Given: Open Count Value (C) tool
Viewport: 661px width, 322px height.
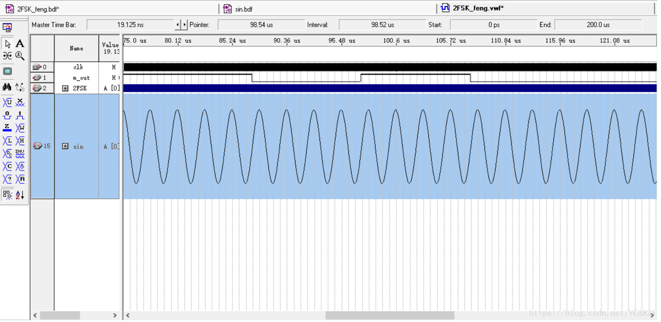Looking at the screenshot, I should tap(7, 167).
